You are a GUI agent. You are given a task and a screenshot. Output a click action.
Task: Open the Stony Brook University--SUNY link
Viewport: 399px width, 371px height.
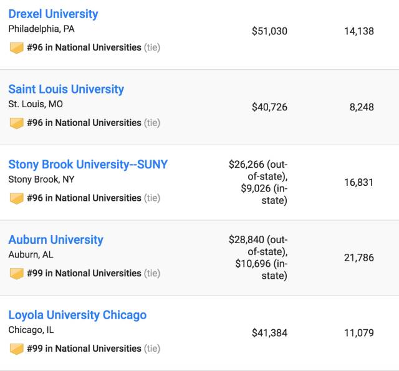(88, 165)
